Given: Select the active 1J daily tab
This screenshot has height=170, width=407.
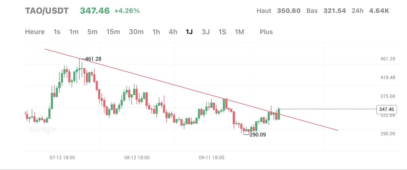Looking at the screenshot, I should (189, 32).
